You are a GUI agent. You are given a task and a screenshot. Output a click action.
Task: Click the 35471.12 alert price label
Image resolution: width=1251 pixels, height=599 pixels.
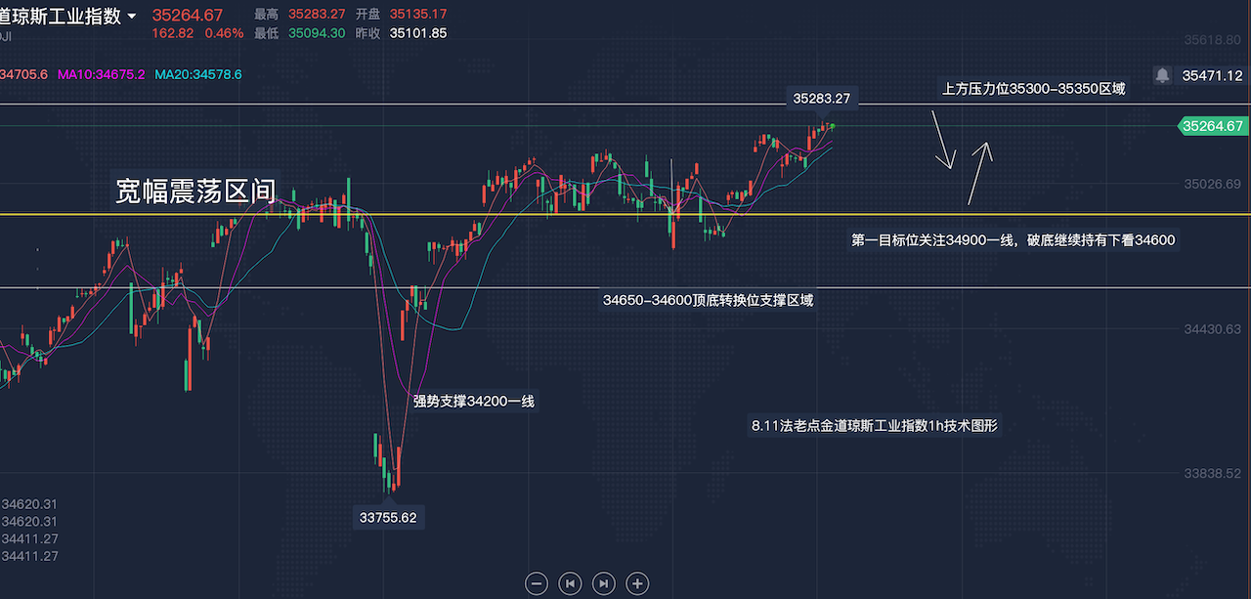1212,74
